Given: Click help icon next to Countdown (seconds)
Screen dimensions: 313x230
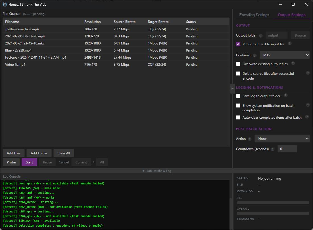Looking at the screenshot, I should point(273,149).
